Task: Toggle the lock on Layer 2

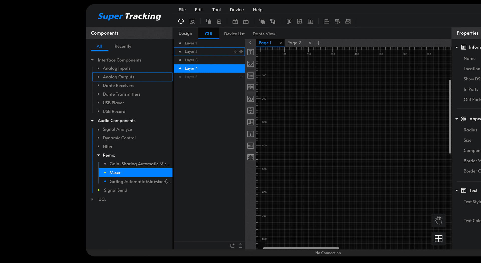Action: click(x=235, y=52)
